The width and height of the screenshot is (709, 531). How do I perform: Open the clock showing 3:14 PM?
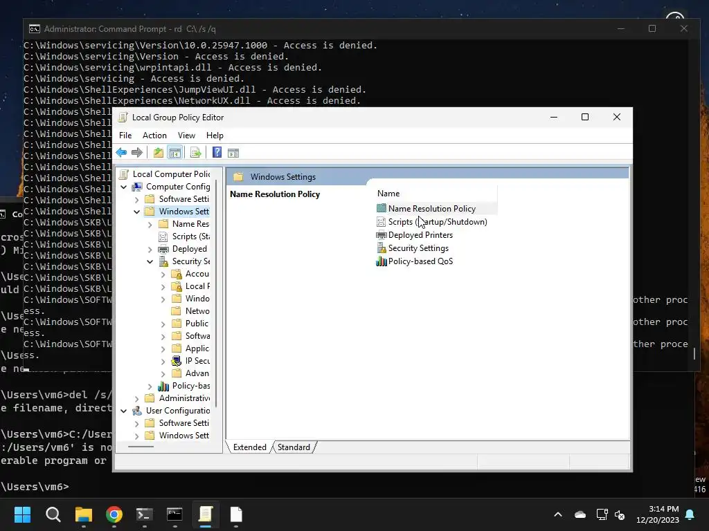658,514
